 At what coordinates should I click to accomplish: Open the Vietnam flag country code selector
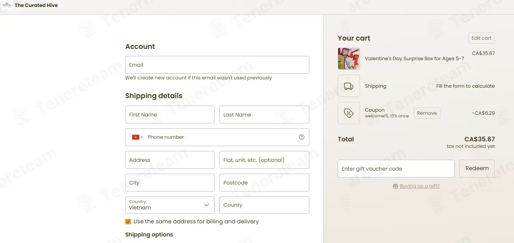pyautogui.click(x=137, y=137)
